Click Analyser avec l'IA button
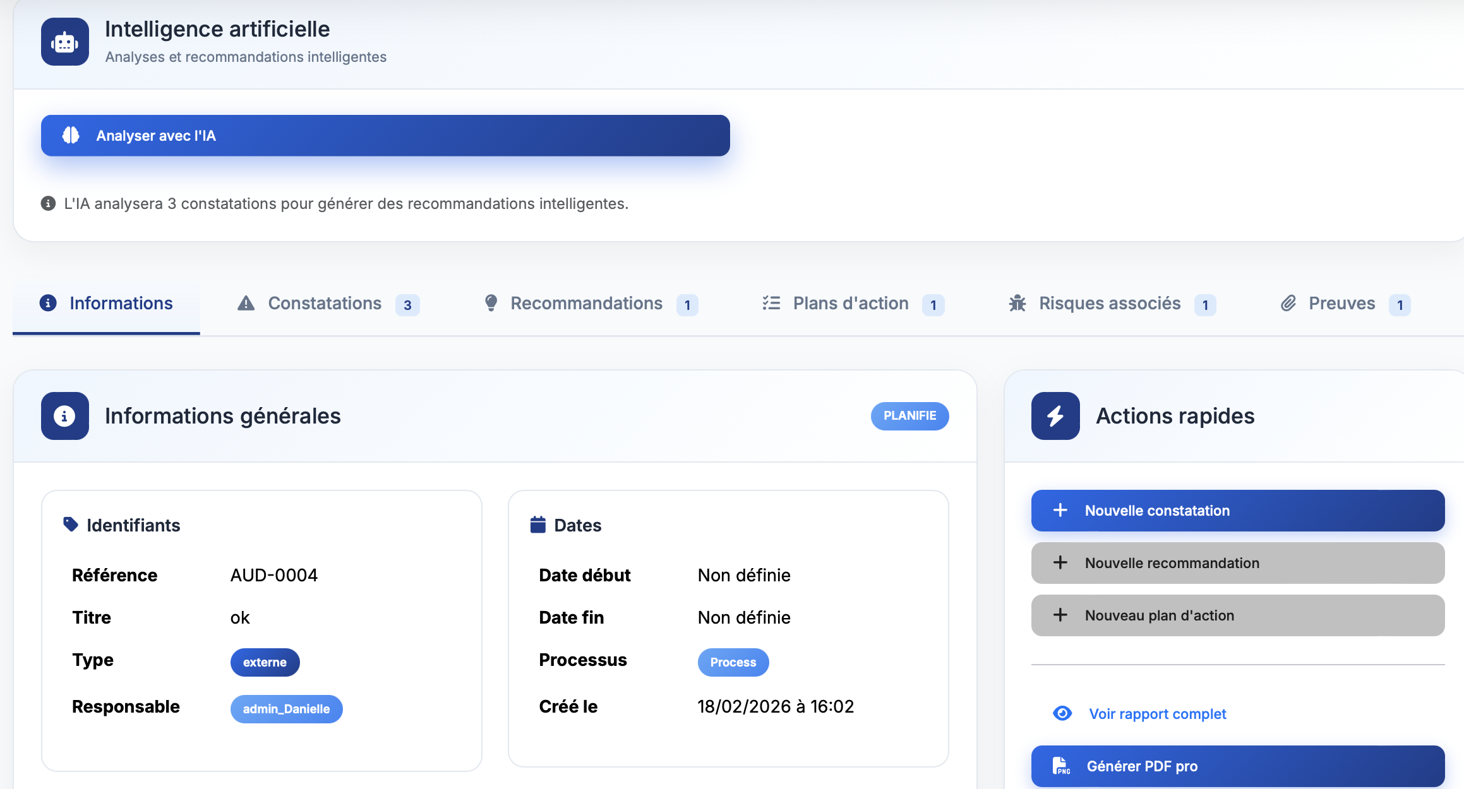Image resolution: width=1464 pixels, height=789 pixels. coord(385,135)
